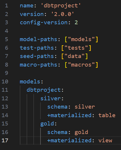Screen dimensions: 121x150
Task: Click the empty line 9
Action: 69,73
